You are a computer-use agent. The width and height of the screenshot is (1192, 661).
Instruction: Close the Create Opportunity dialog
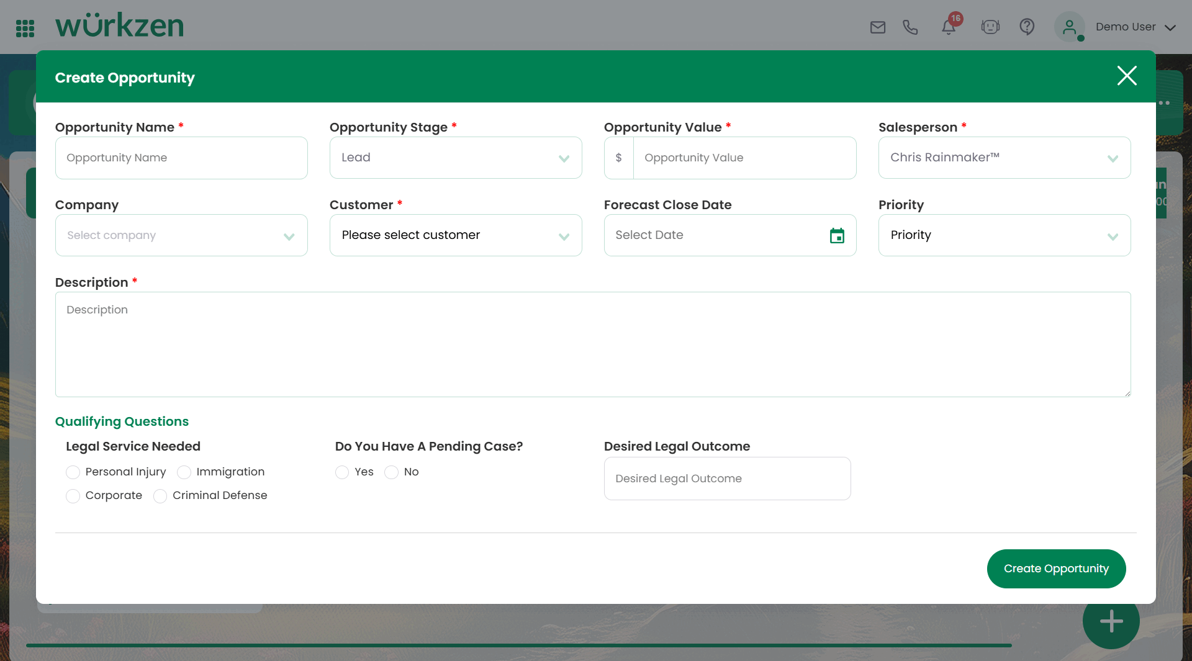(x=1126, y=76)
